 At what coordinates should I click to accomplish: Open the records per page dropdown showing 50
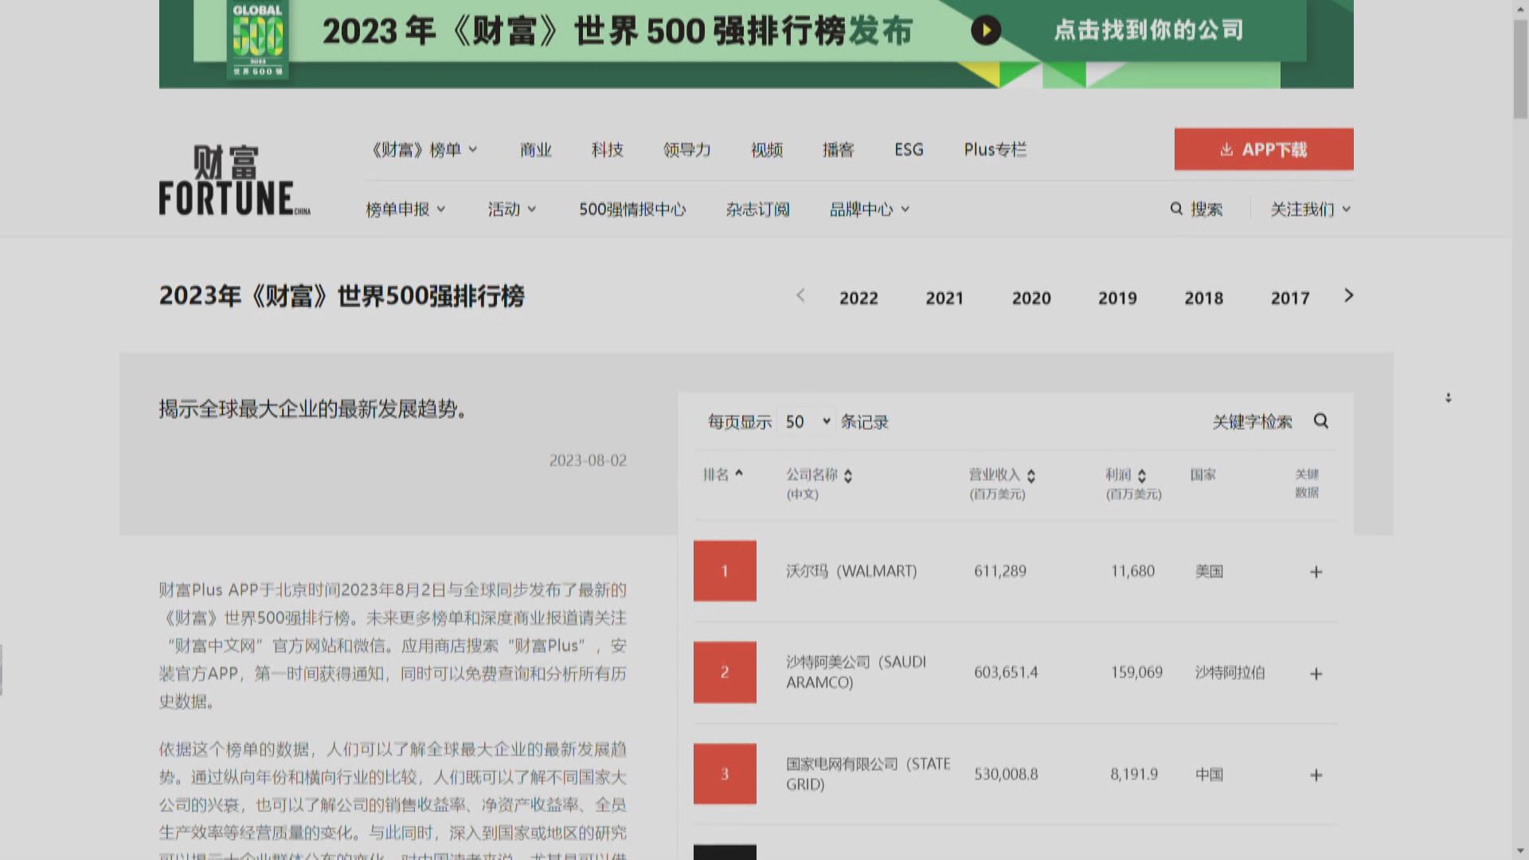(x=808, y=421)
